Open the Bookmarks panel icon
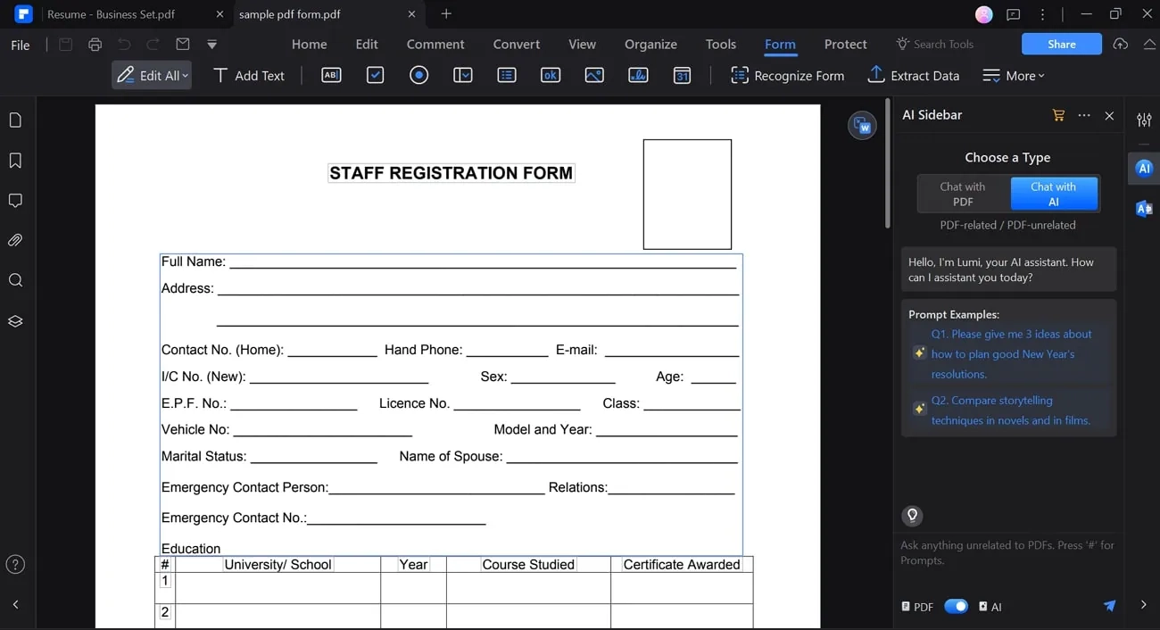The width and height of the screenshot is (1160, 630). point(15,161)
